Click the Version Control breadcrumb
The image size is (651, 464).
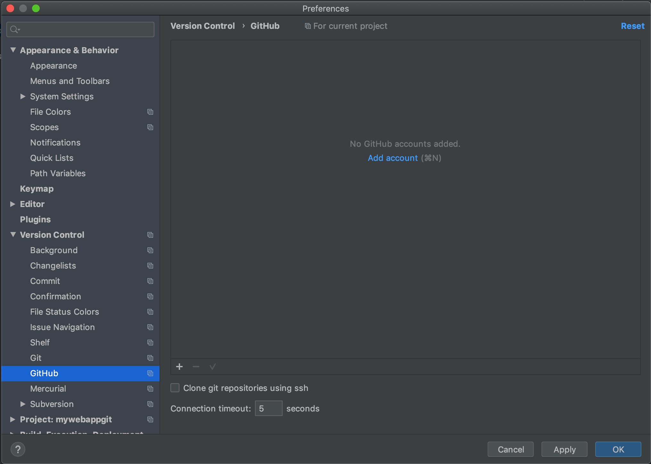[x=202, y=26]
